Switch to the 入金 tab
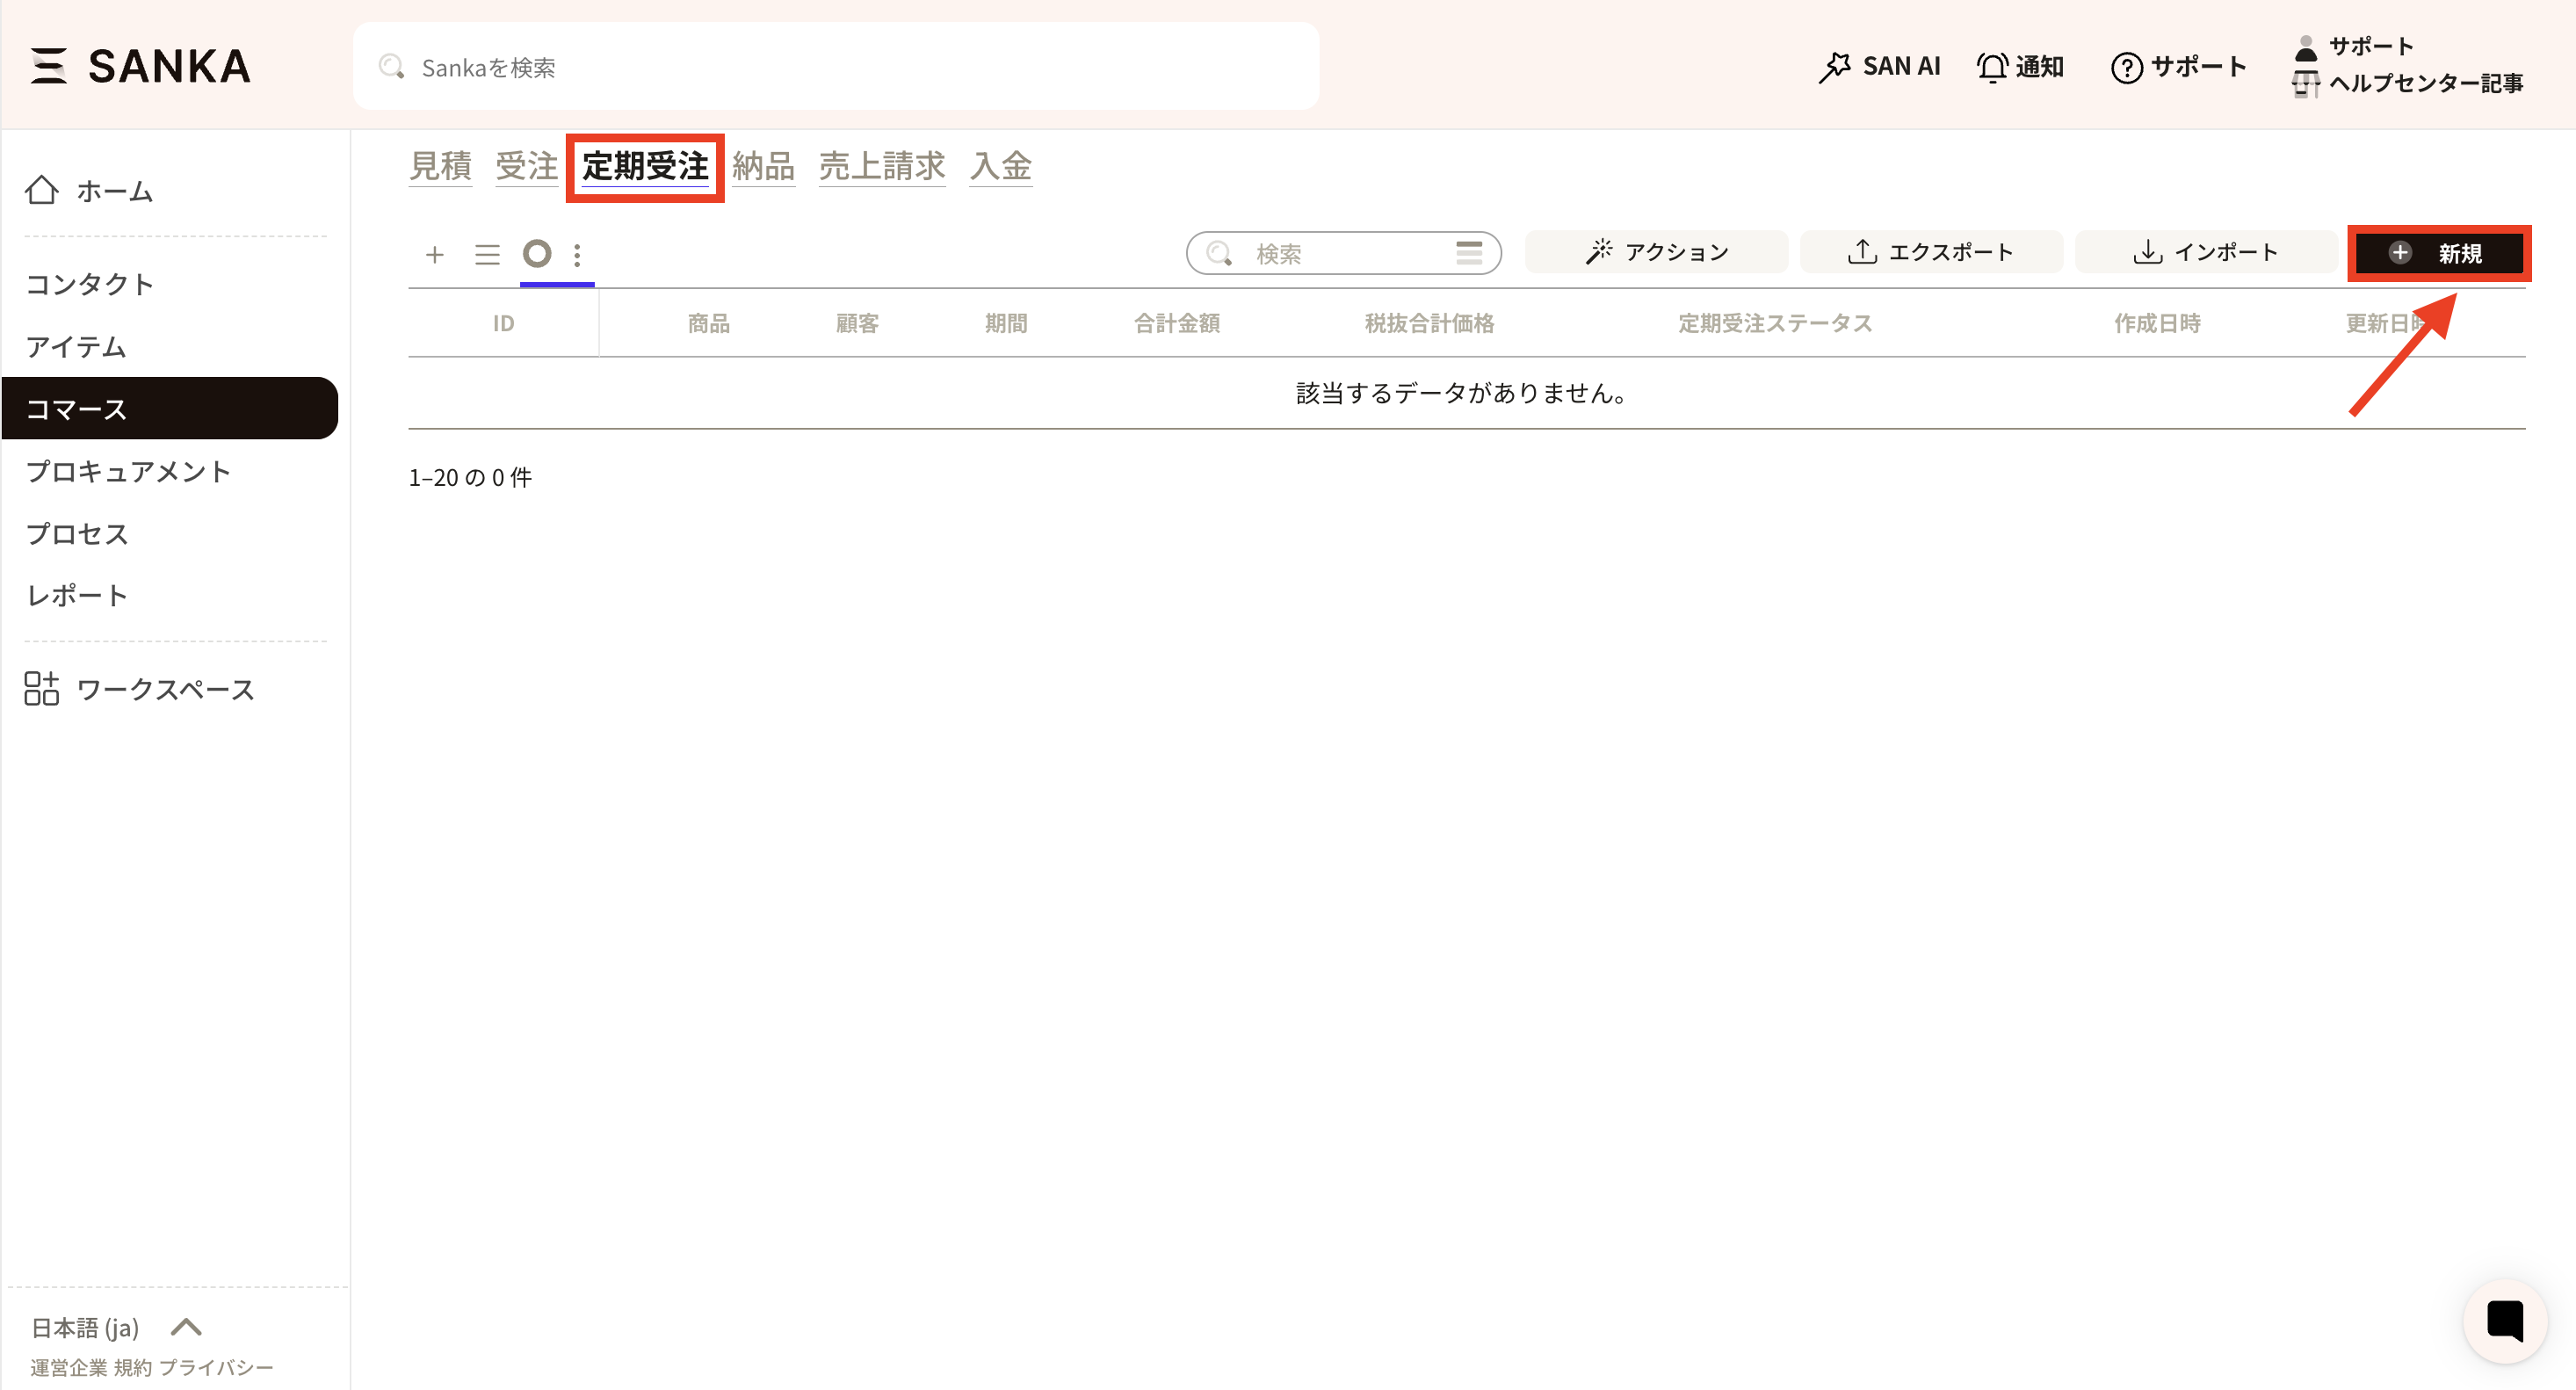This screenshot has height=1390, width=2576. coord(1001,166)
